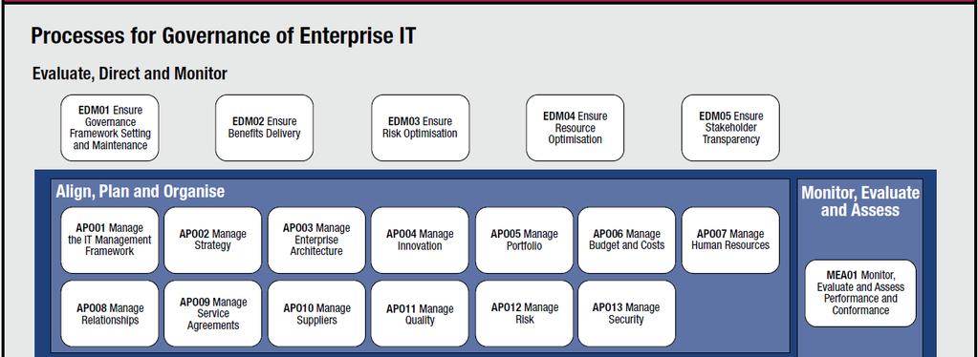Viewport: 978px width, 357px height.
Task: Select the EDM02 Ensure Benefits Delivery box
Action: 265,128
